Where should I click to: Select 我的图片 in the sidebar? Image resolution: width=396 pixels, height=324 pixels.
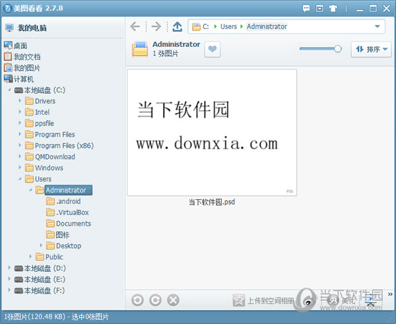(26, 68)
